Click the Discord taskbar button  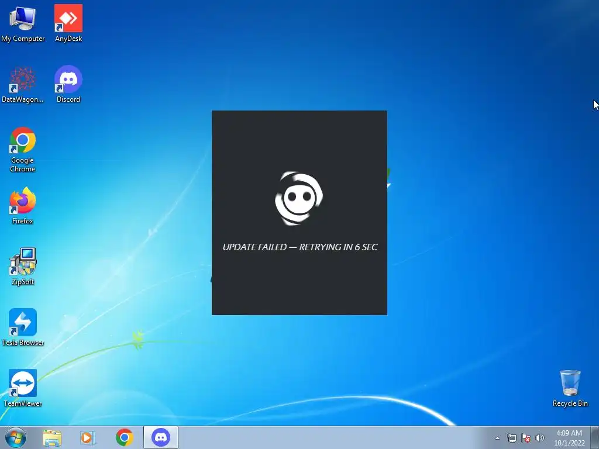click(161, 437)
